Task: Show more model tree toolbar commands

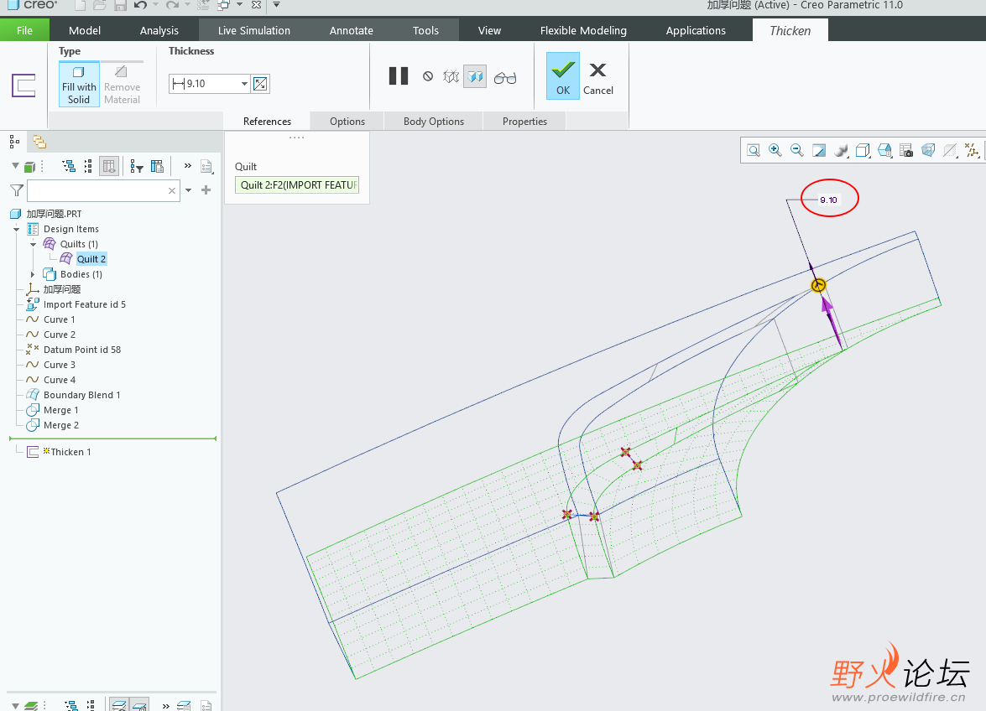Action: coord(187,166)
